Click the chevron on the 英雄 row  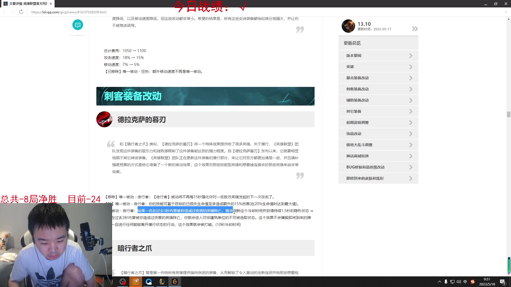point(411,67)
